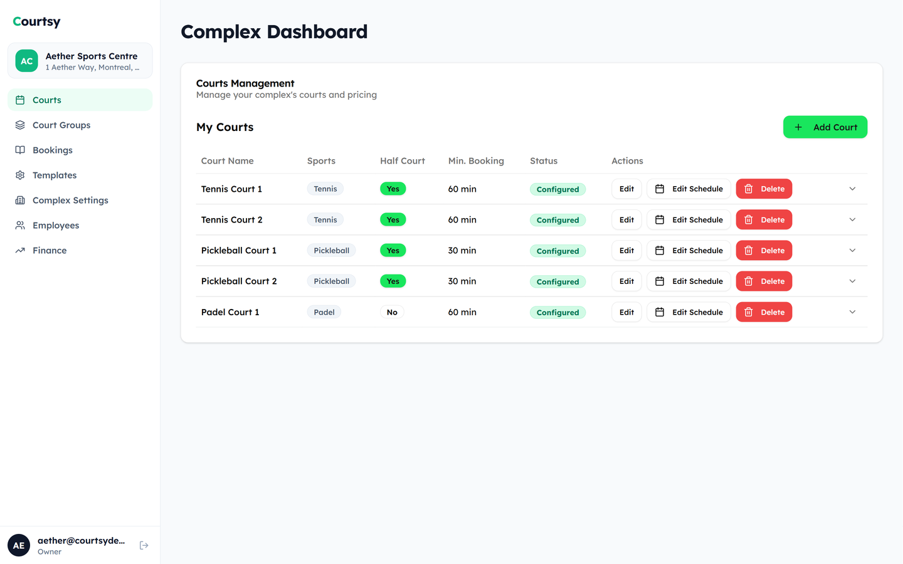Open the Bookings page

80,150
